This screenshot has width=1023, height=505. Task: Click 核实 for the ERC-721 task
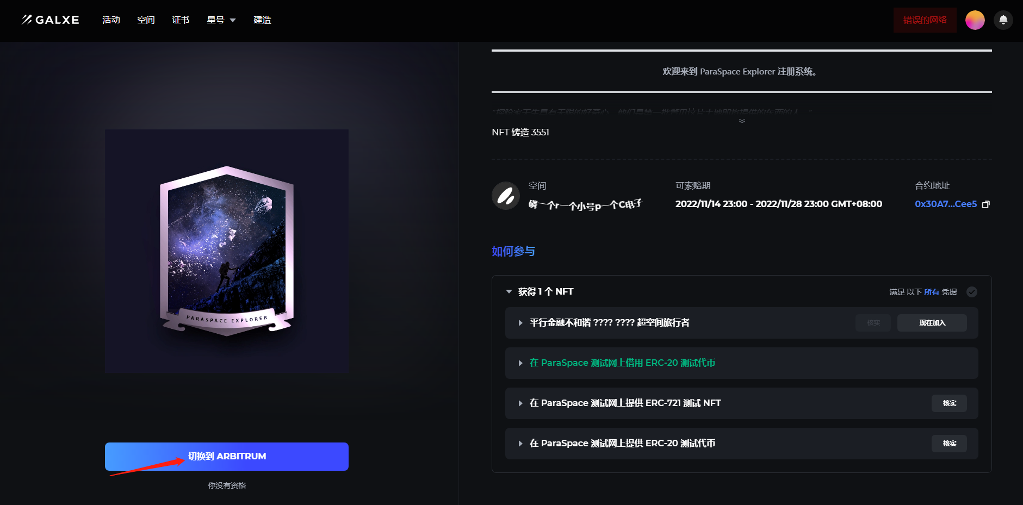click(x=949, y=403)
